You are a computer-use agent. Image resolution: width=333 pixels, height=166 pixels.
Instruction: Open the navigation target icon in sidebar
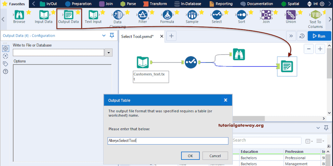point(6,56)
